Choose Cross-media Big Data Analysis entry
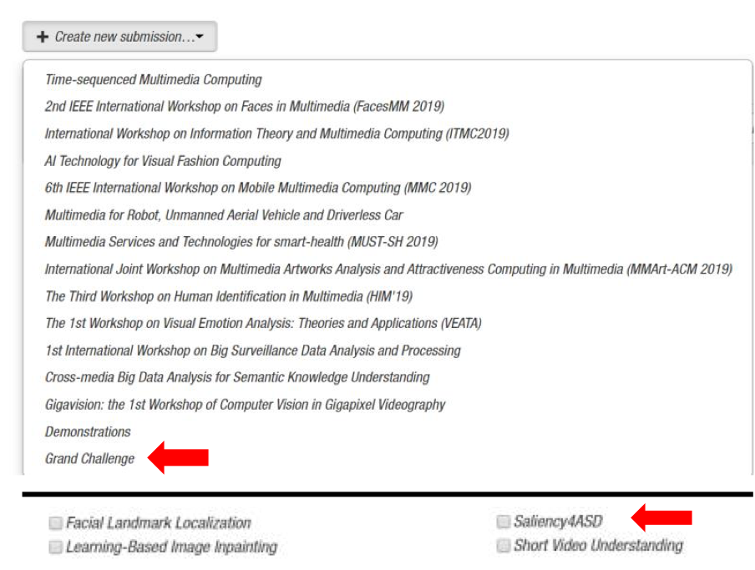The width and height of the screenshot is (755, 570). (x=237, y=377)
